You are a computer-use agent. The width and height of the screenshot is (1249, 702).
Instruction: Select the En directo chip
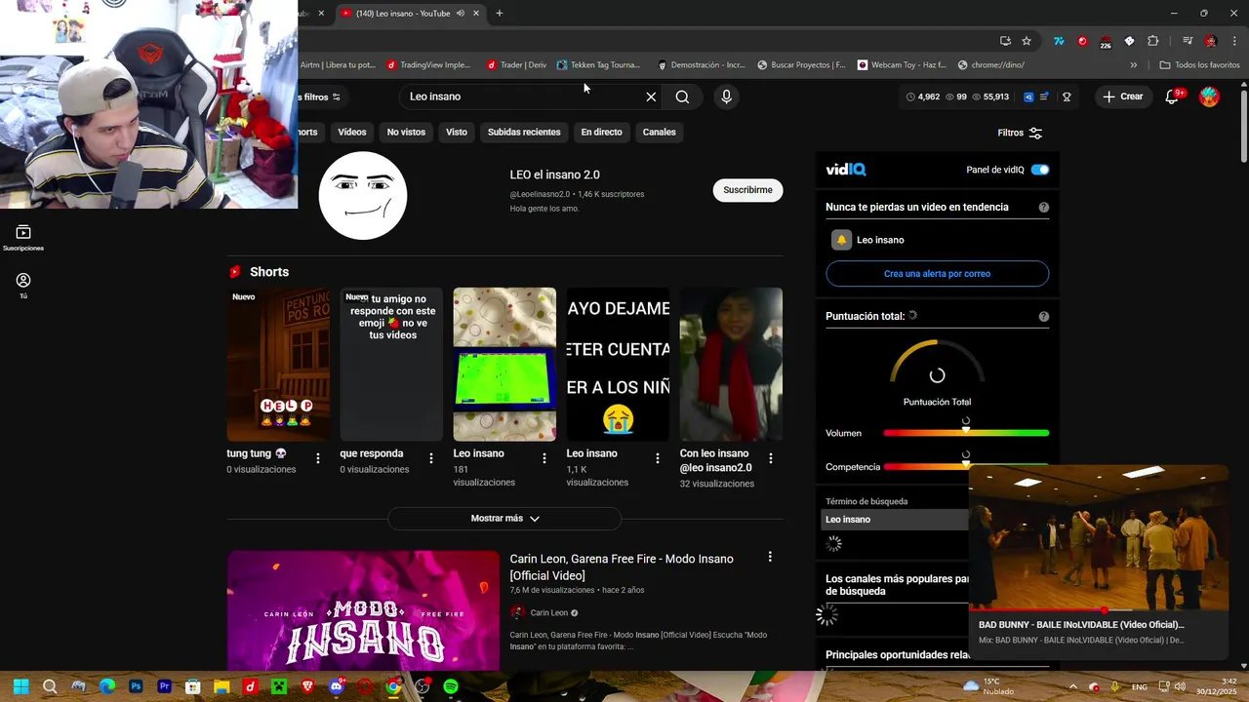click(601, 133)
